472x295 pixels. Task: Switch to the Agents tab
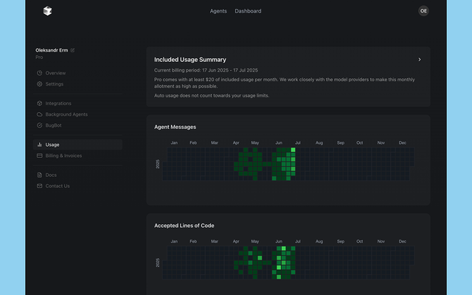click(x=218, y=11)
